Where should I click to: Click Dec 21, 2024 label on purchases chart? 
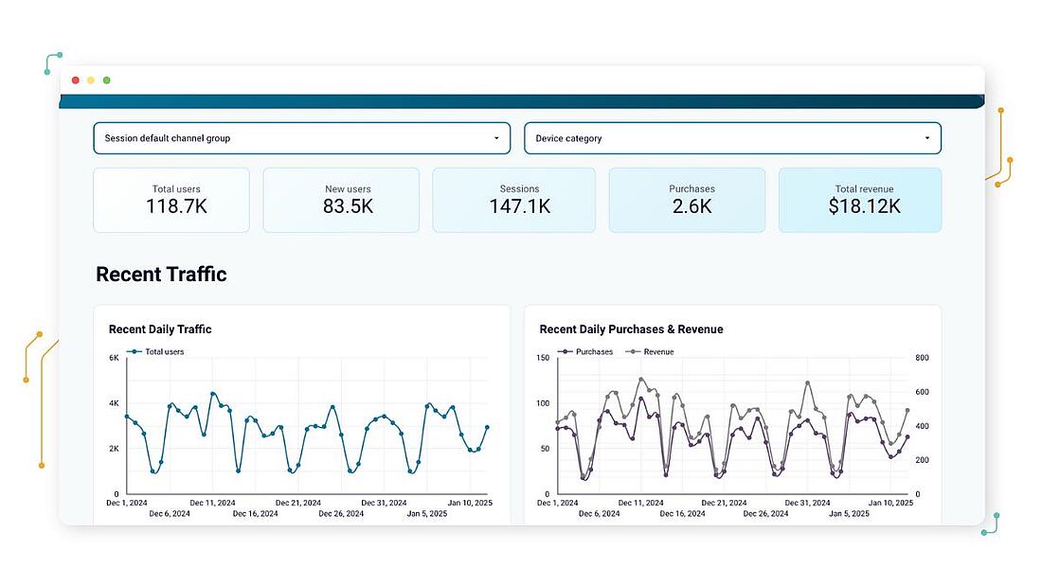point(724,503)
